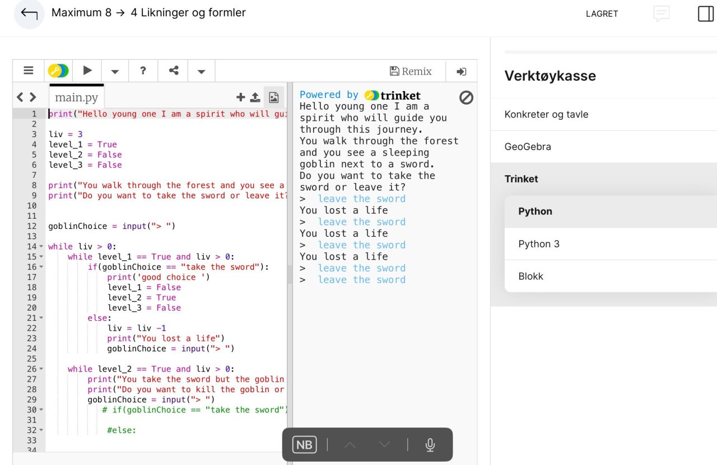The image size is (717, 465).
Task: Toggle the NB language button
Action: pyautogui.click(x=304, y=445)
